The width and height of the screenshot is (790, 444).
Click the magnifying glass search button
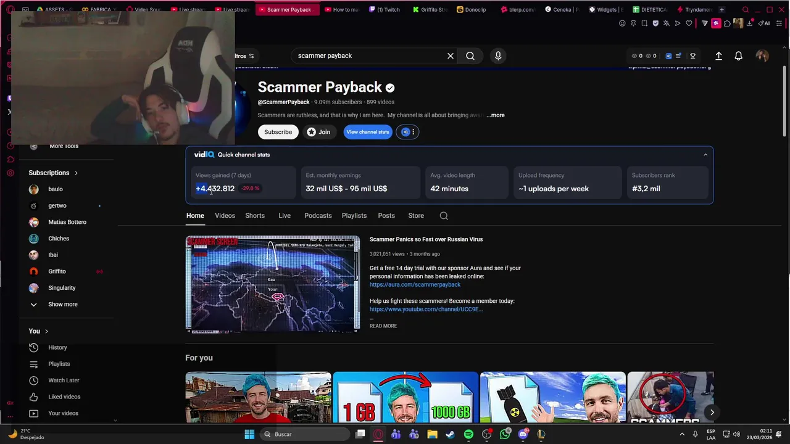click(470, 55)
